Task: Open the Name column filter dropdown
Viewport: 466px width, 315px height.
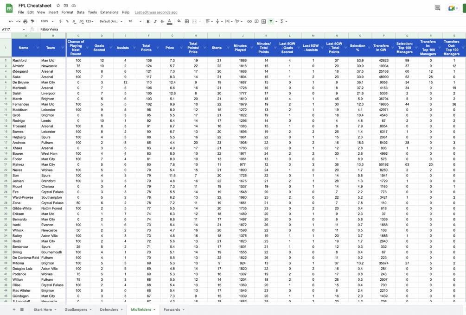Action: 38,48
